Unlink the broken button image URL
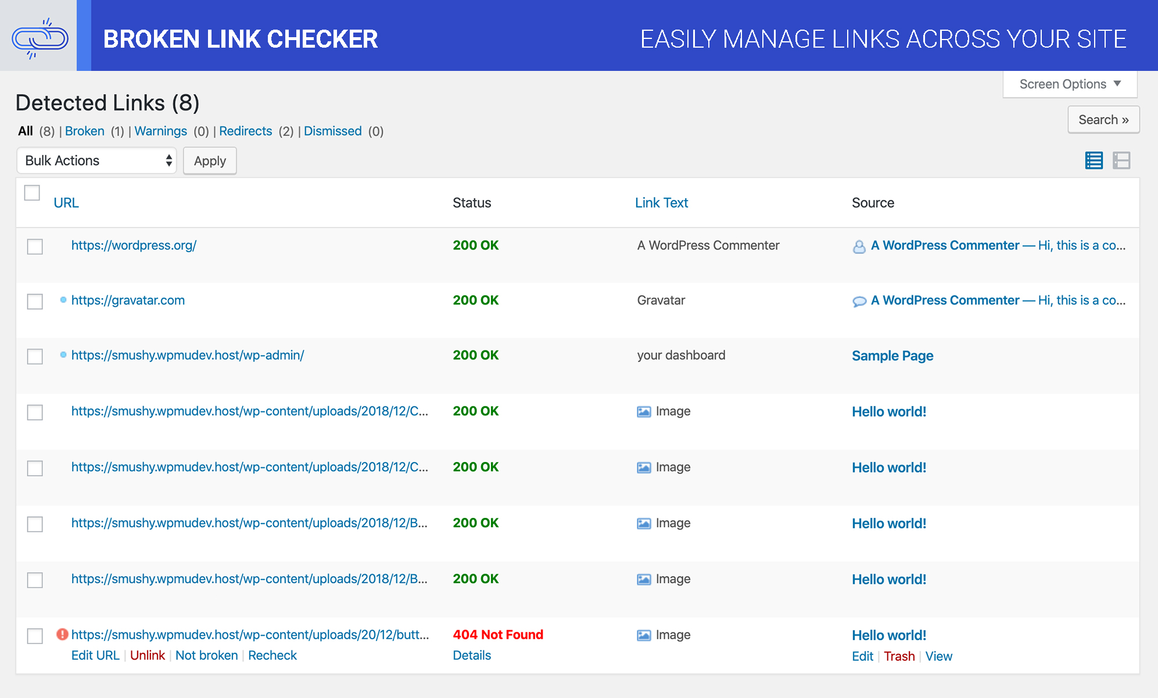The width and height of the screenshot is (1158, 698). point(148,655)
